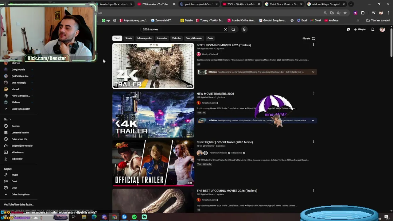Screen dimensions: 393x221
Task: Open Microsoft Edge from the taskbar
Action: [94, 217]
